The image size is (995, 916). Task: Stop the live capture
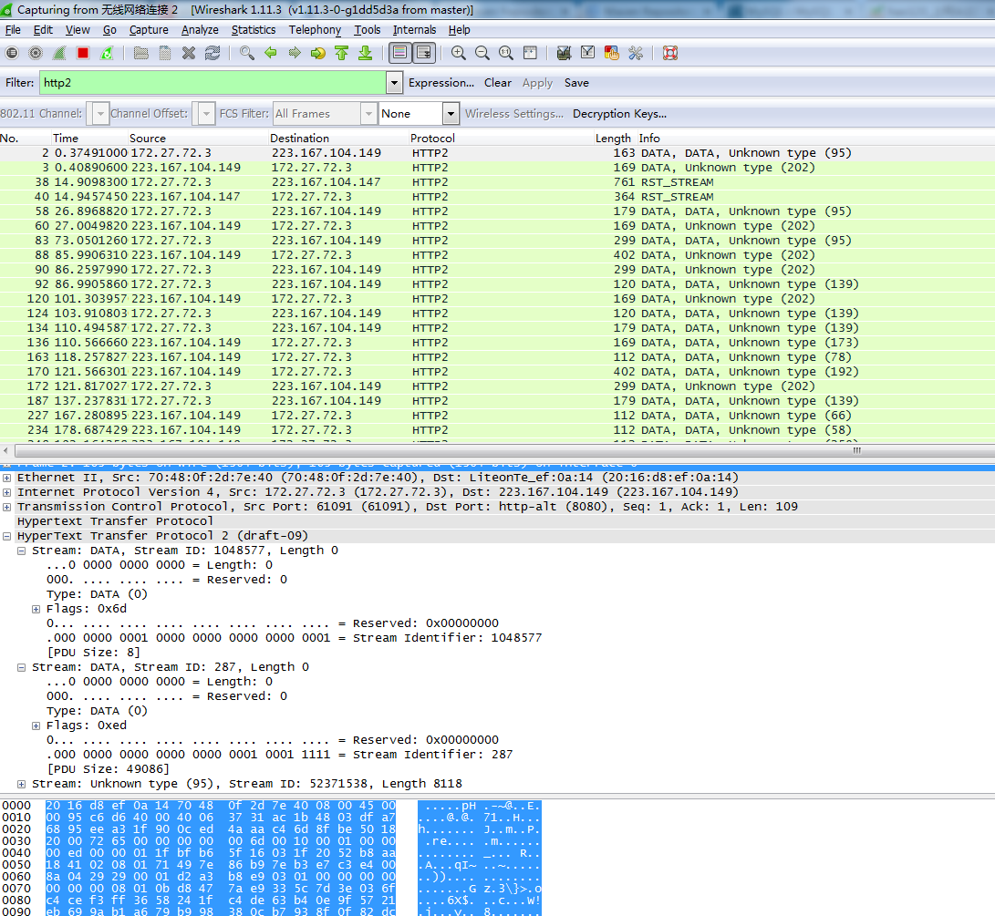(81, 53)
